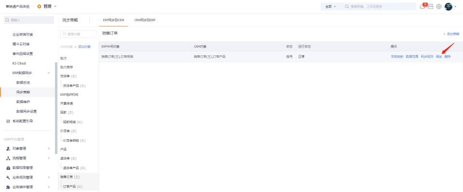The image size is (463, 192).
Task: Click the 业务规则管理 wrench icon
Action: click(x=8, y=177)
